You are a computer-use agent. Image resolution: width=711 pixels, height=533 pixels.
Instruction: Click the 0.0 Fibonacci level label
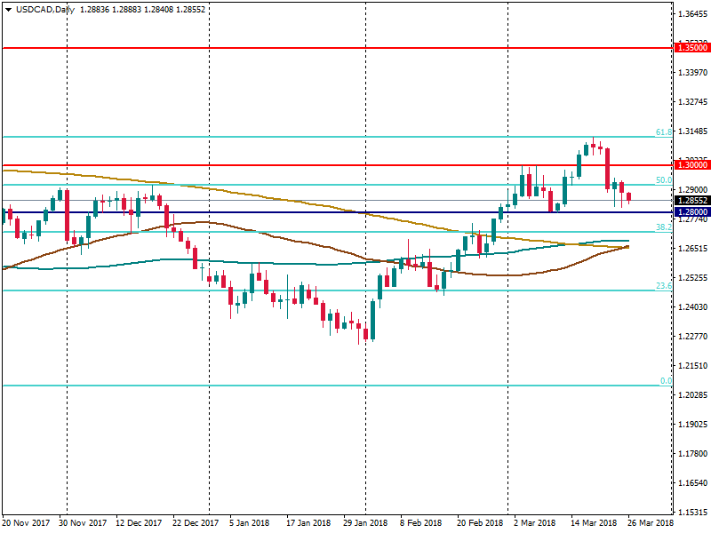tap(665, 381)
